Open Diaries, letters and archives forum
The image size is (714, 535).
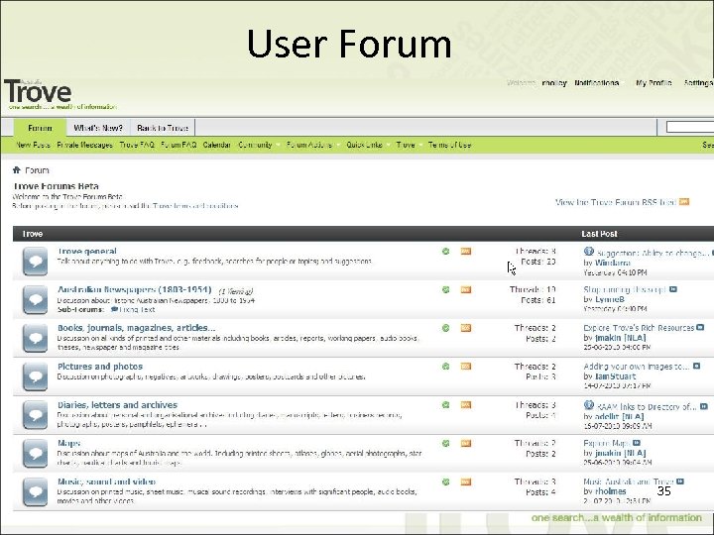click(117, 405)
